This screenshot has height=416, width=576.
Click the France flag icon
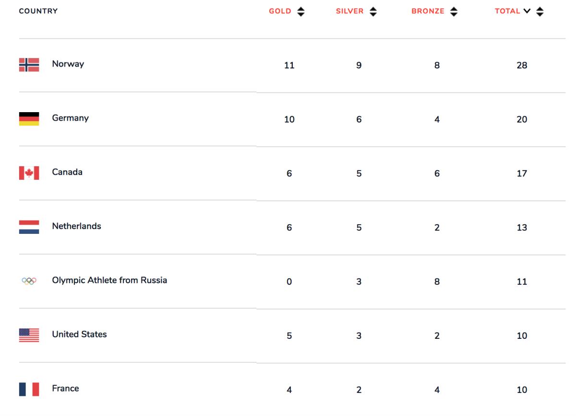(x=29, y=389)
